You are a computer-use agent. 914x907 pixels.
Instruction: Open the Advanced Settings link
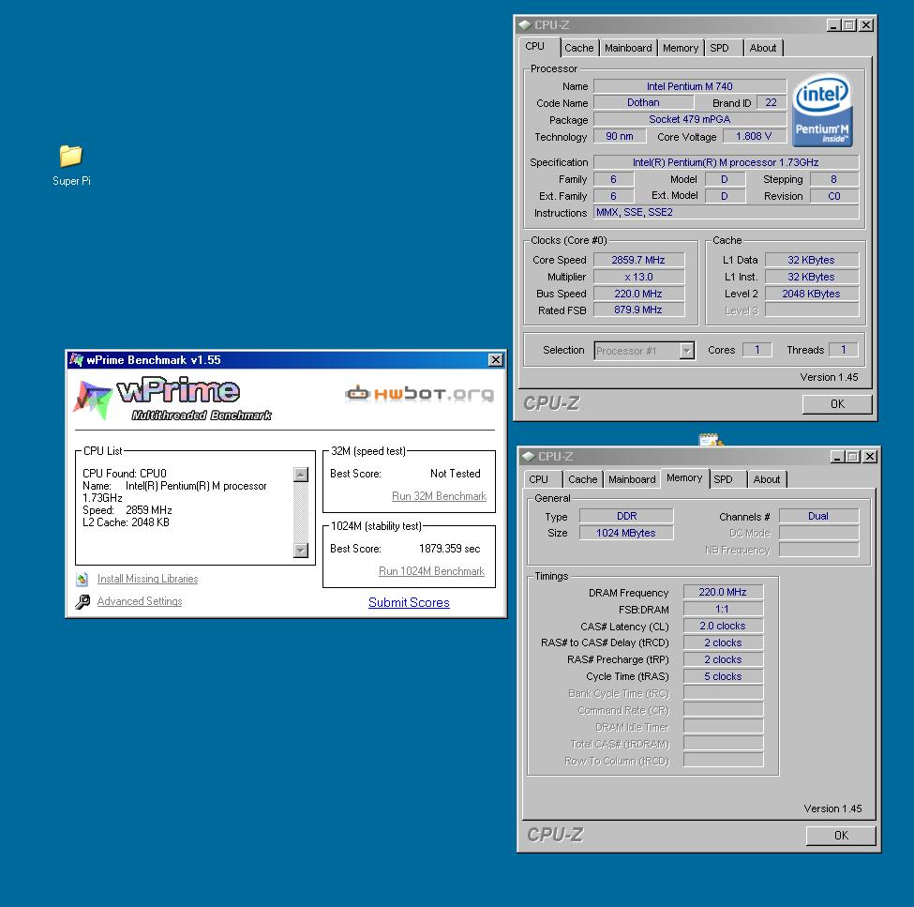(140, 601)
